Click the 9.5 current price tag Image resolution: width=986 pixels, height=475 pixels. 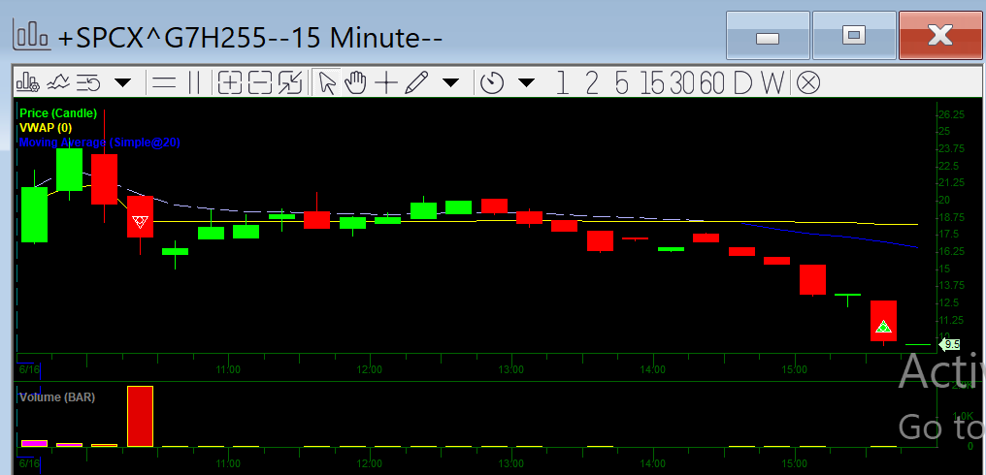pos(949,344)
